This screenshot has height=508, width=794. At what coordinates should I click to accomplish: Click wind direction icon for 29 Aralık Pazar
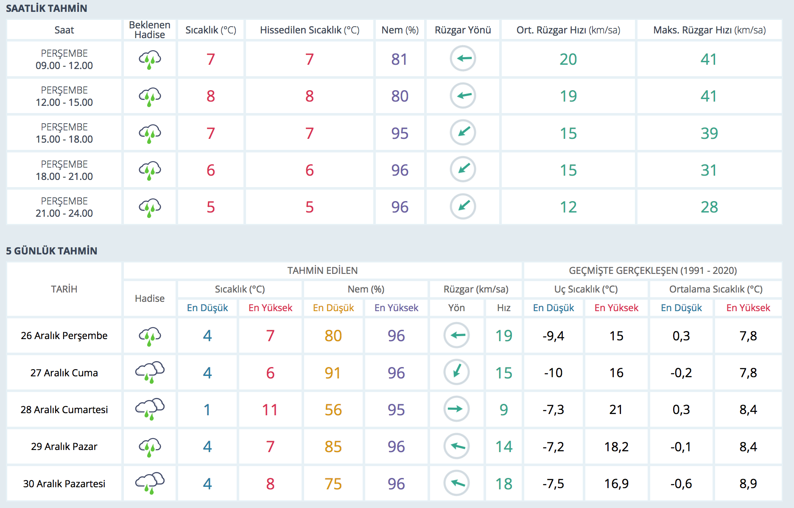pos(456,446)
